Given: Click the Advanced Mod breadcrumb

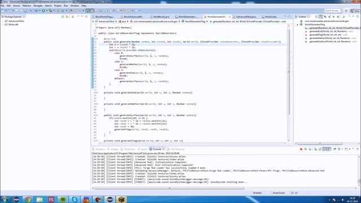Looking at the screenshot, I should point(104,21).
